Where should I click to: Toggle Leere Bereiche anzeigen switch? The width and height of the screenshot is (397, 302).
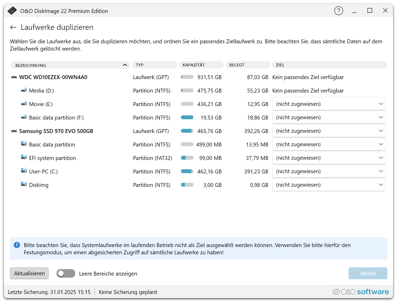(66, 273)
